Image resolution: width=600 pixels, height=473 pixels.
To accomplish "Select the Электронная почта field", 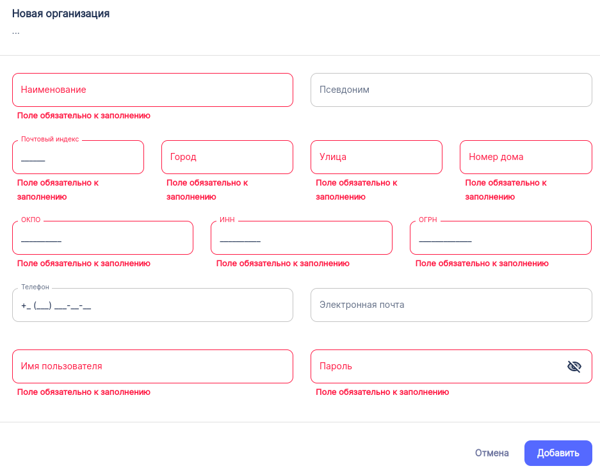I will tap(451, 305).
